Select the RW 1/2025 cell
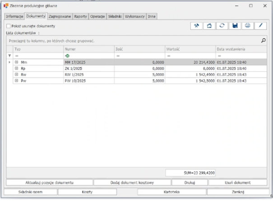Image resolution: width=273 pixels, height=201 pixels. [89, 75]
